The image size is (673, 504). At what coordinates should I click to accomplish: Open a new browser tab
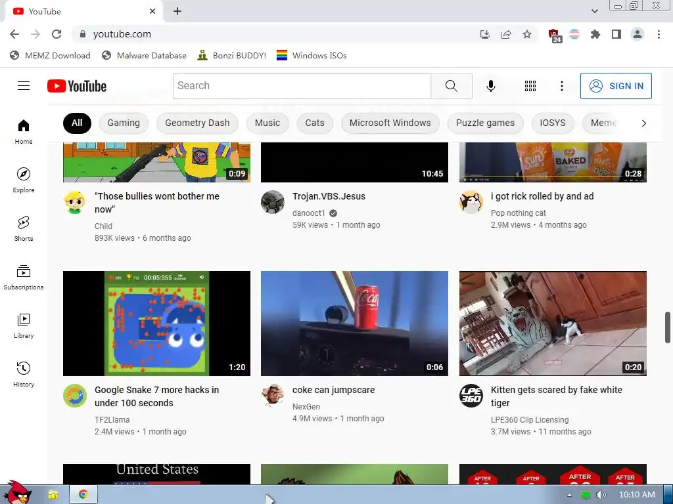(177, 12)
